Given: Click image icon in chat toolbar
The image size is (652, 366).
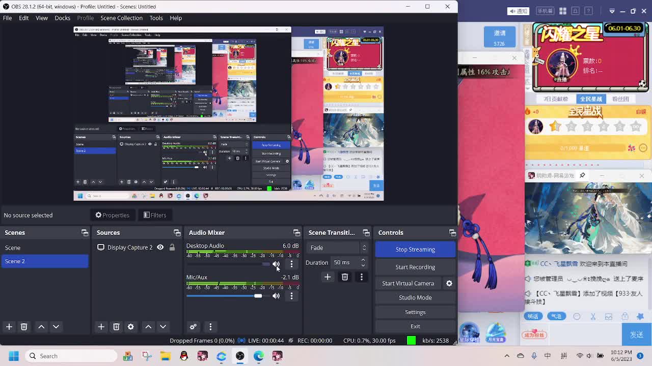Looking at the screenshot, I should pos(609,316).
